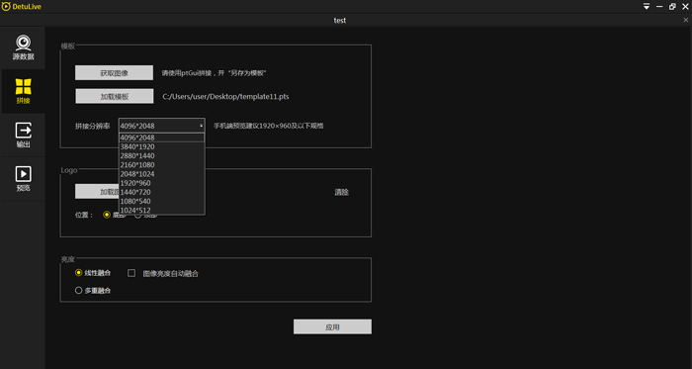Select the 拼接 stitching sidebar icon

pos(23,91)
